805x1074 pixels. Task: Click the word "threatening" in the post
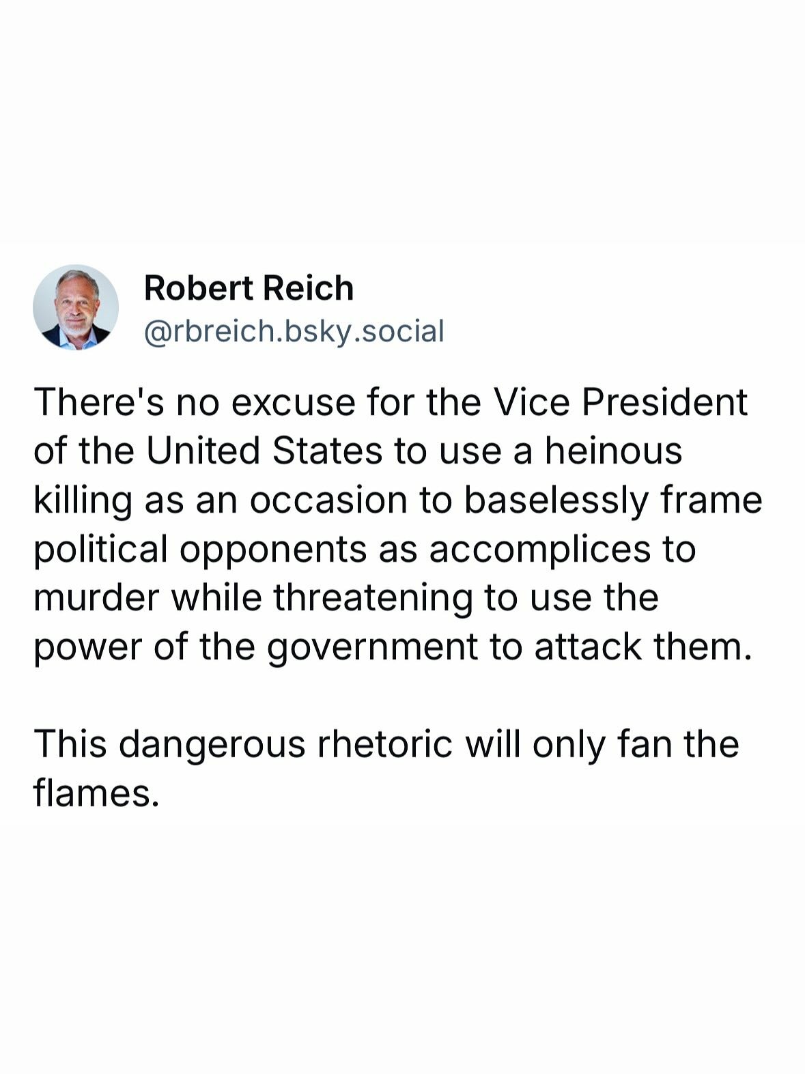point(373,597)
